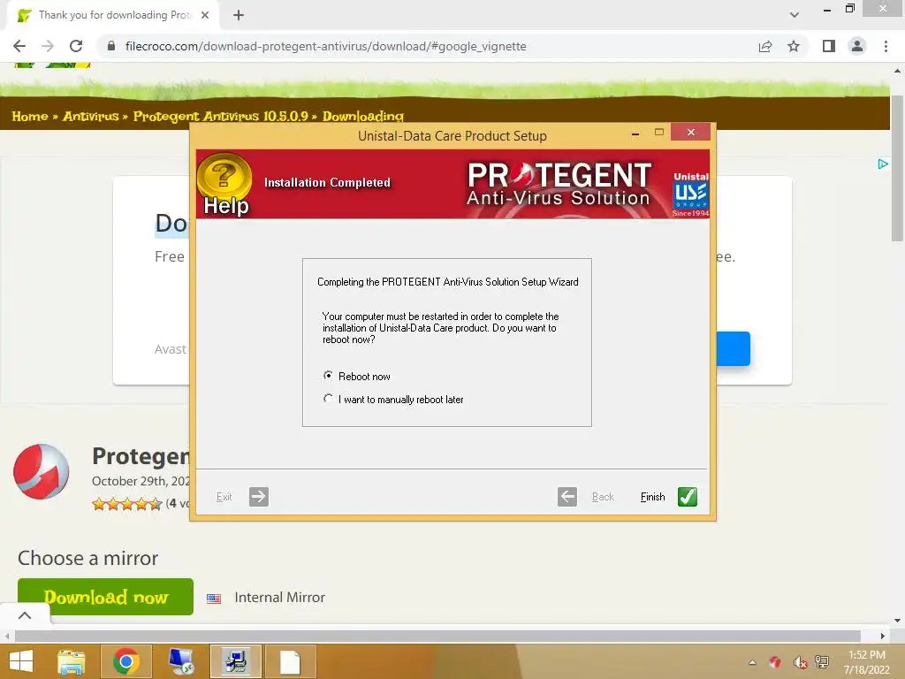Close the Thank you for downloading tab
The width and height of the screenshot is (905, 679).
205,15
